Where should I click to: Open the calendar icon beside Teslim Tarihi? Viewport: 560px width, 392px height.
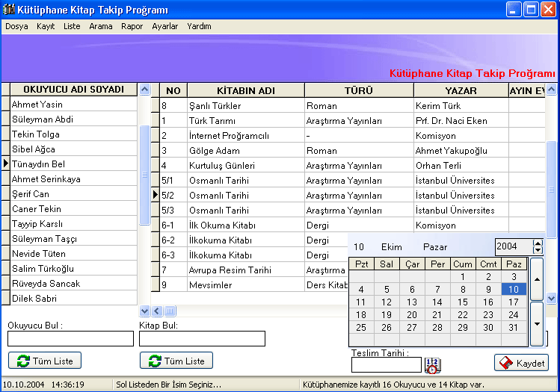click(x=432, y=365)
